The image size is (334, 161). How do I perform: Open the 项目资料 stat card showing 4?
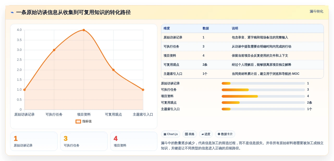point(134,141)
